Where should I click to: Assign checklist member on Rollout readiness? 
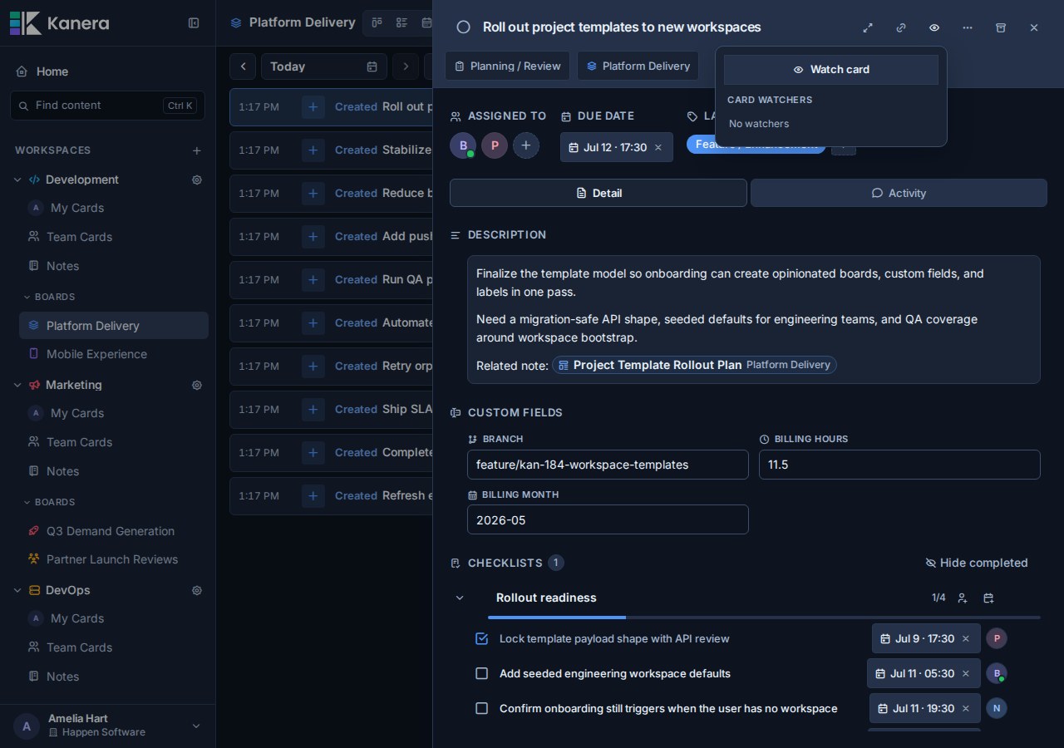click(962, 598)
